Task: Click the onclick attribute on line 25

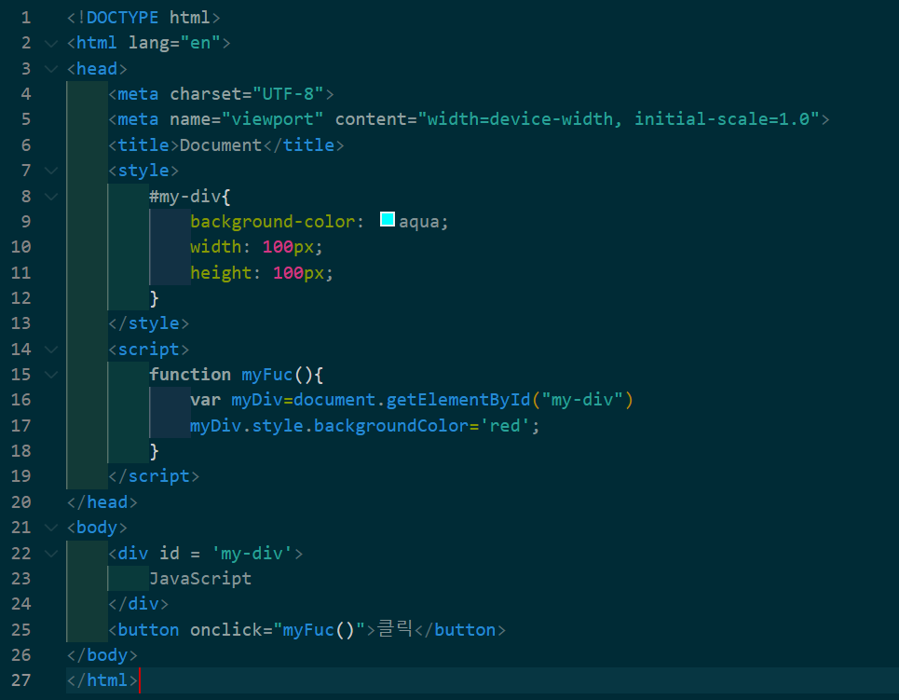Action: coord(225,630)
